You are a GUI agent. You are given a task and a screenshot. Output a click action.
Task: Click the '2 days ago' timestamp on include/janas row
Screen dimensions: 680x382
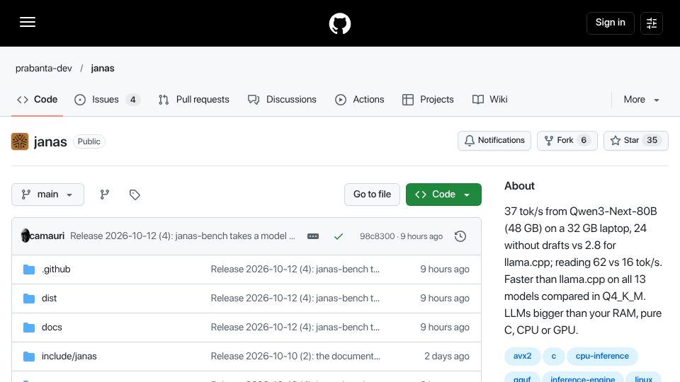[447, 357]
